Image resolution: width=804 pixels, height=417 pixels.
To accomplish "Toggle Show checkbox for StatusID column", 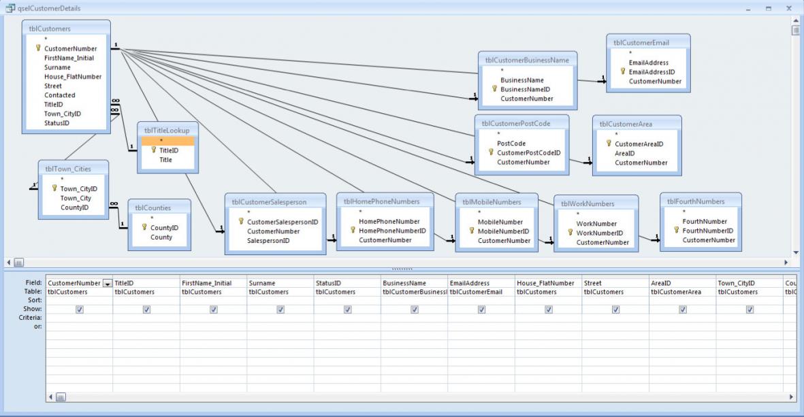I will point(348,310).
